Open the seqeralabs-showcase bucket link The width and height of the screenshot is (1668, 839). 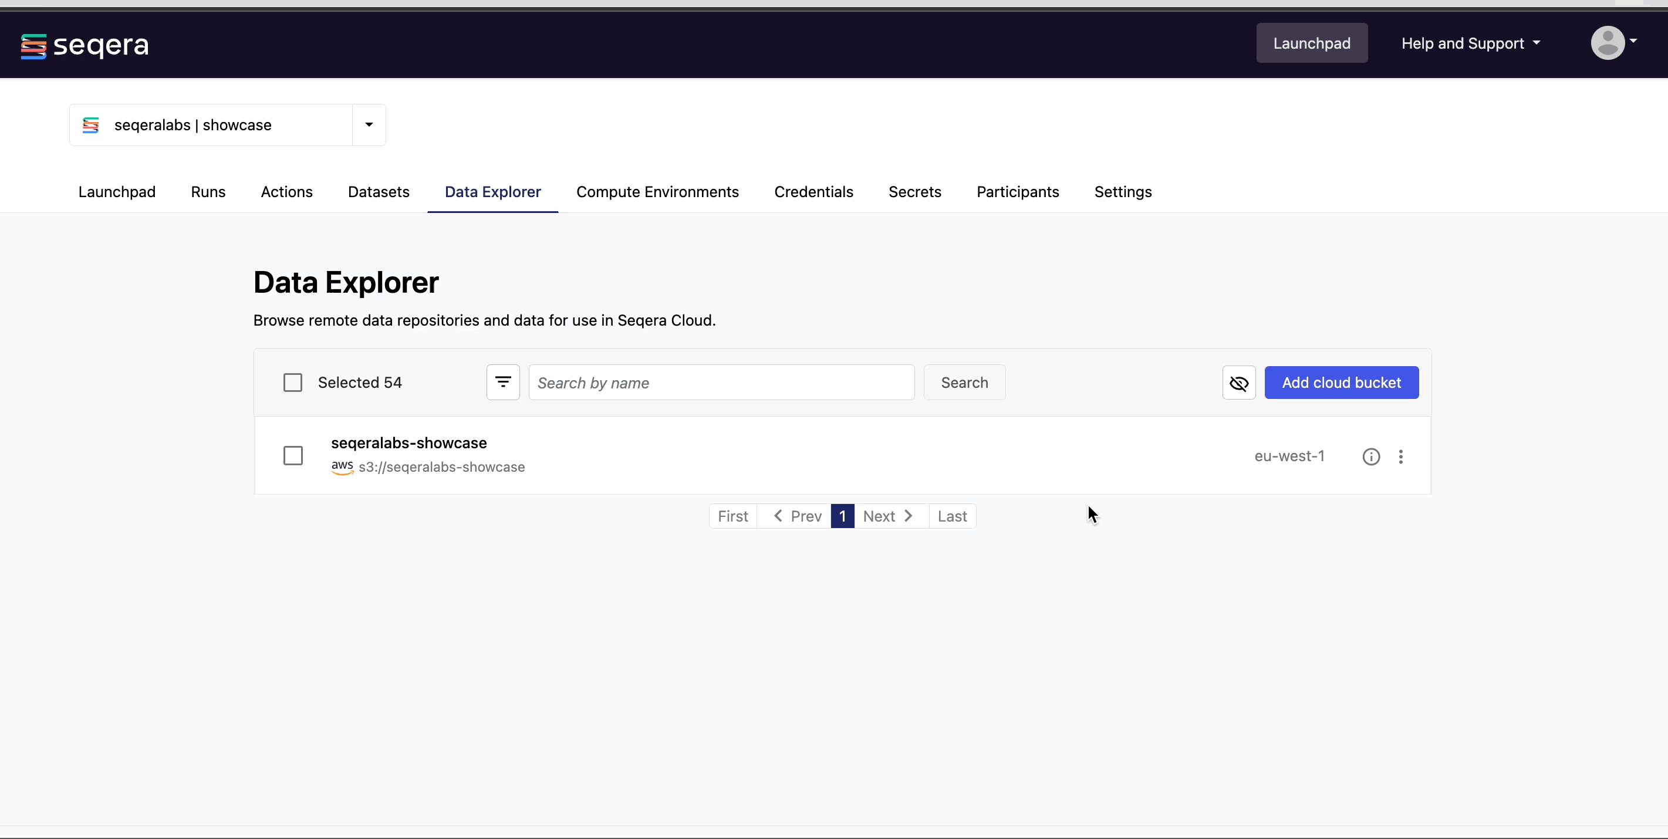[408, 443]
